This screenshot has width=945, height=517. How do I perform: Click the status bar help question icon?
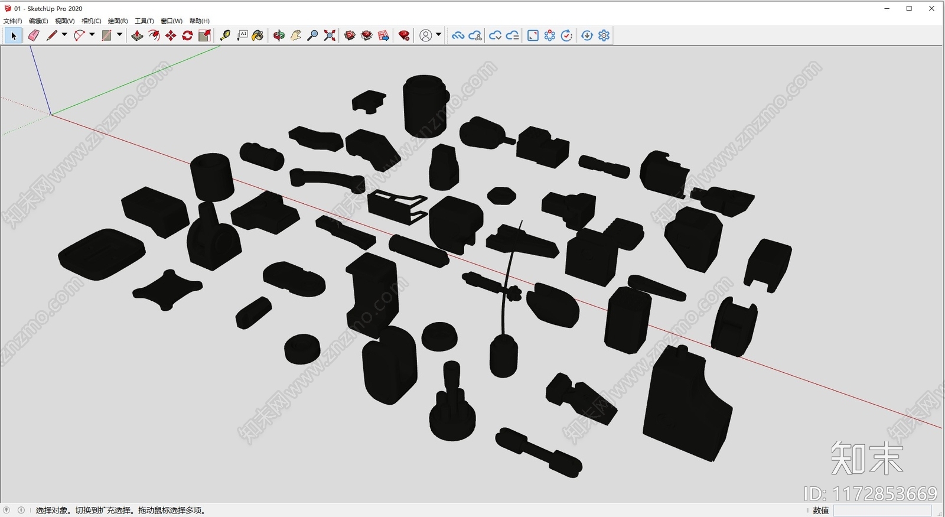[x=6, y=510]
